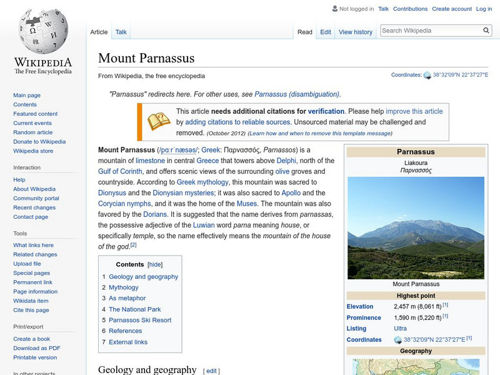This screenshot has width=500, height=375.
Task: Click the Log in link
Action: [486, 9]
